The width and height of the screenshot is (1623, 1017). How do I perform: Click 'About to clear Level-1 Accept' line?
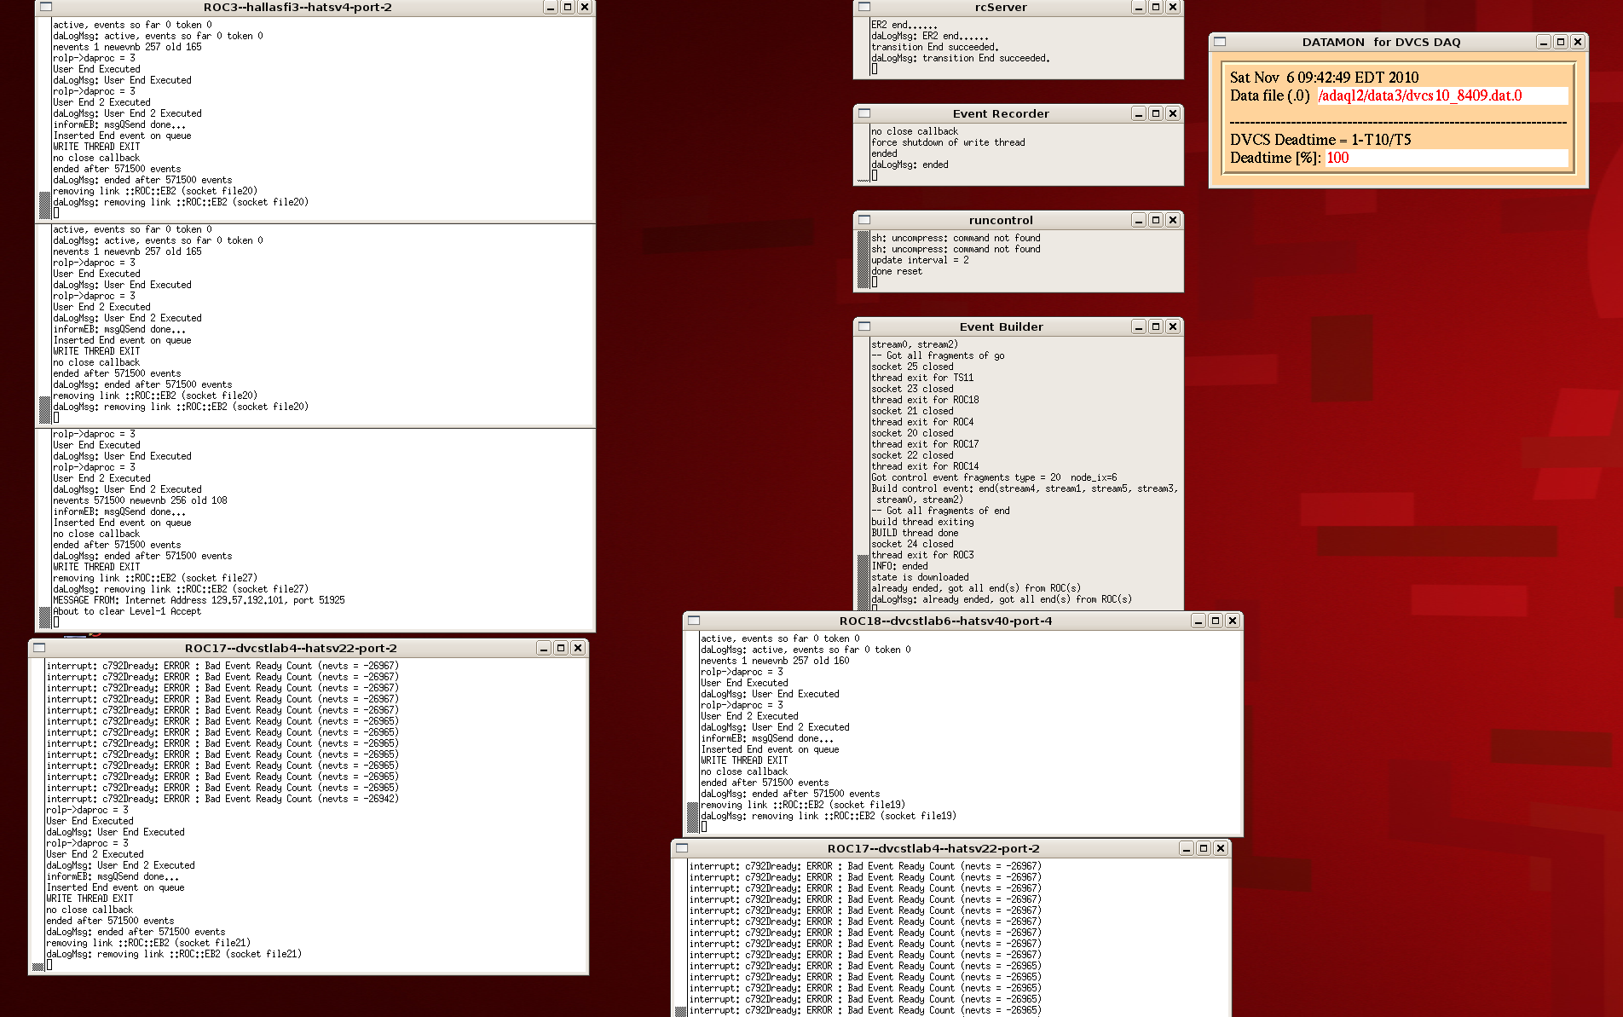pos(127,611)
